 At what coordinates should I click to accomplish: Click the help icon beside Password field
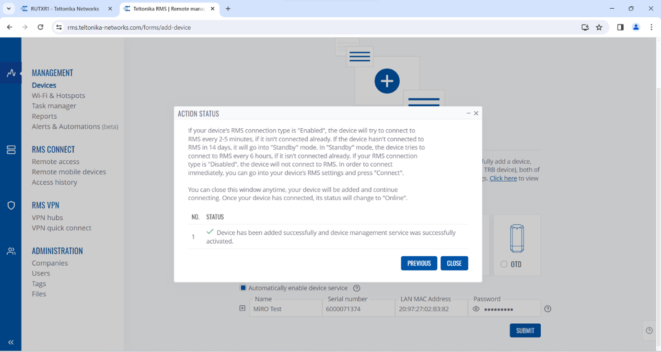pos(548,309)
